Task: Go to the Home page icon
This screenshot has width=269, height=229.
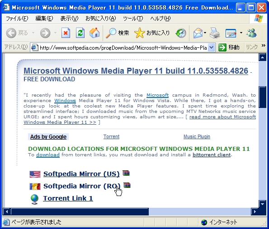Action: point(94,33)
